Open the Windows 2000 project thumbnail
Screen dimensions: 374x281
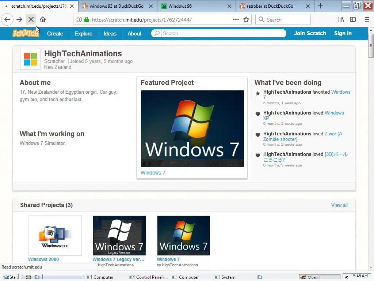coord(55,236)
